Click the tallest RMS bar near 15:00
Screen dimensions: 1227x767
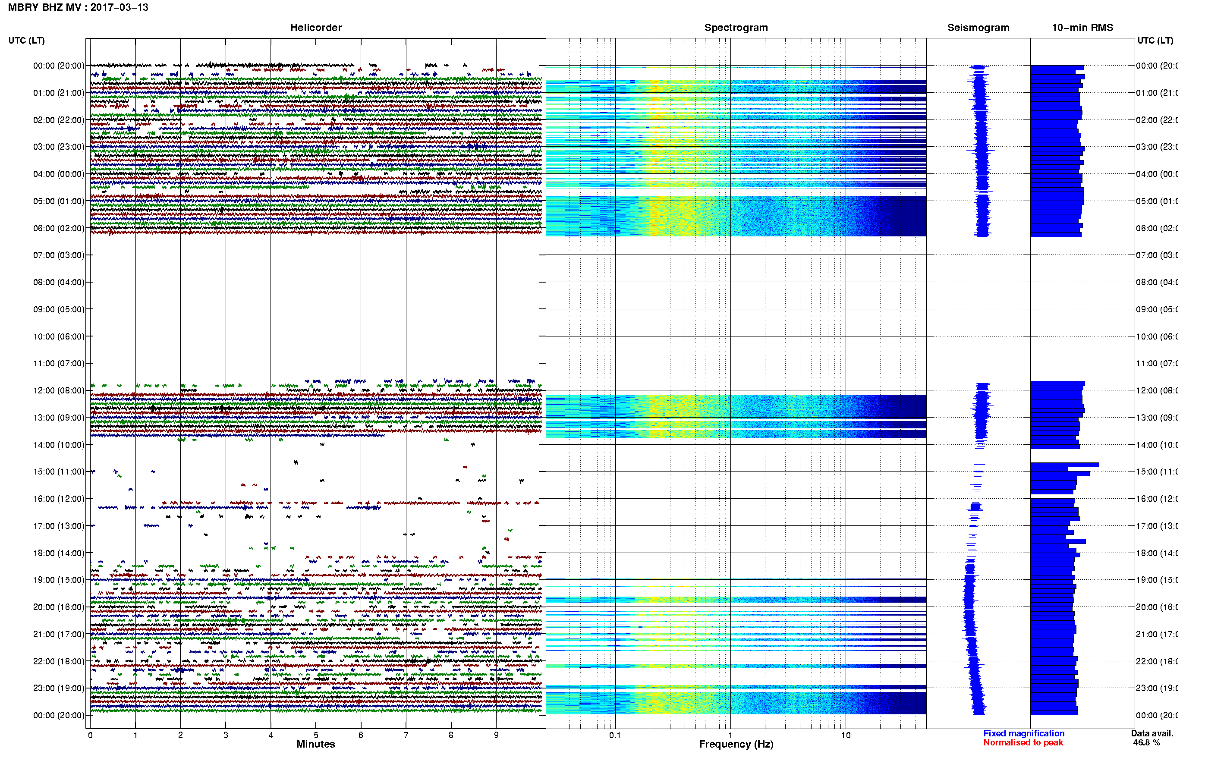1064,465
